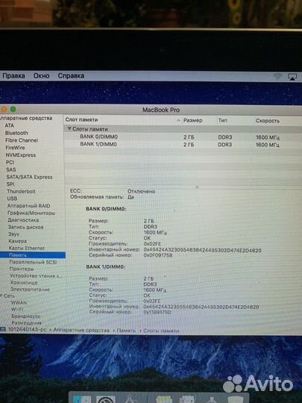Open the Правка menu
The width and height of the screenshot is (302, 403).
pyautogui.click(x=13, y=76)
